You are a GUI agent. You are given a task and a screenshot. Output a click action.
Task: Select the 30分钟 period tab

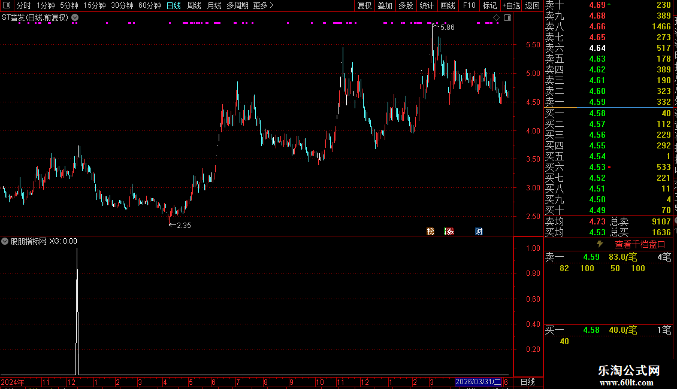coord(122,5)
